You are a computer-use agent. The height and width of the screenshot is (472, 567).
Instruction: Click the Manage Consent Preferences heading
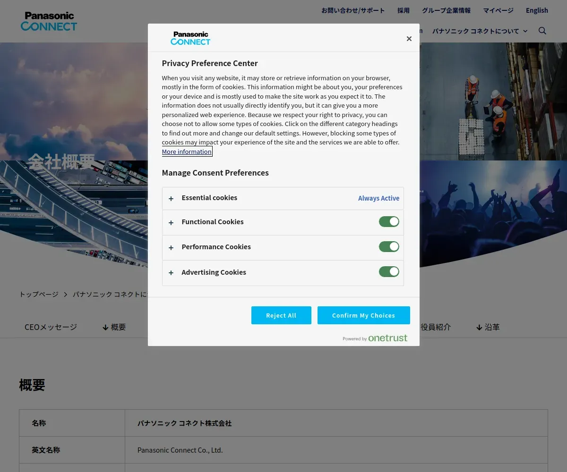[215, 173]
